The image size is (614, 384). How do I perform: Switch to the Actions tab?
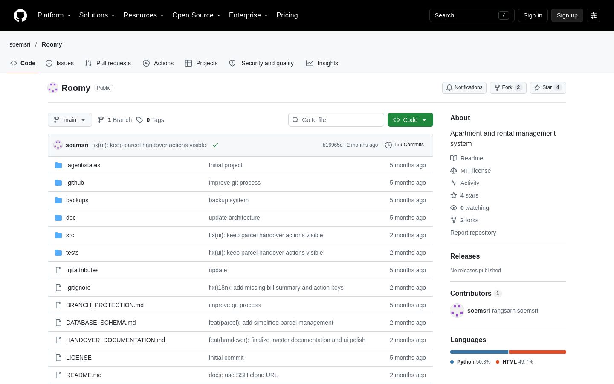tap(158, 63)
